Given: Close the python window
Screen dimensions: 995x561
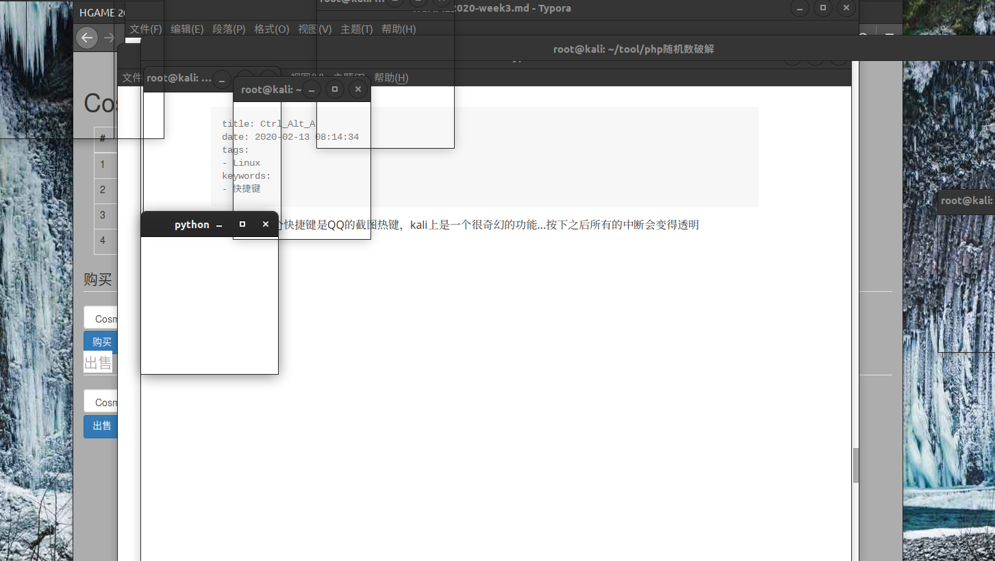Looking at the screenshot, I should click(266, 225).
